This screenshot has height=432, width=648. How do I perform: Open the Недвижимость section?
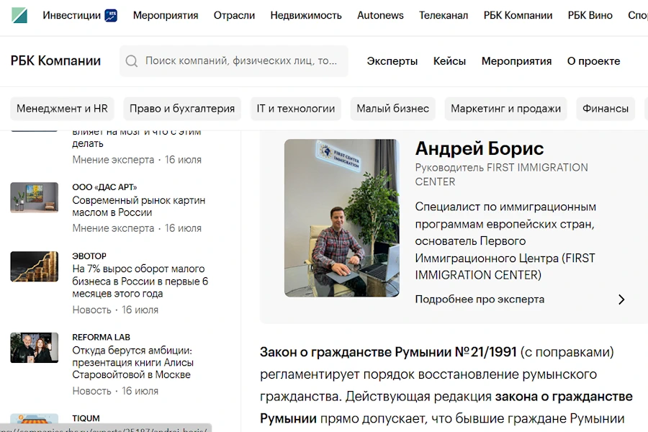point(306,15)
